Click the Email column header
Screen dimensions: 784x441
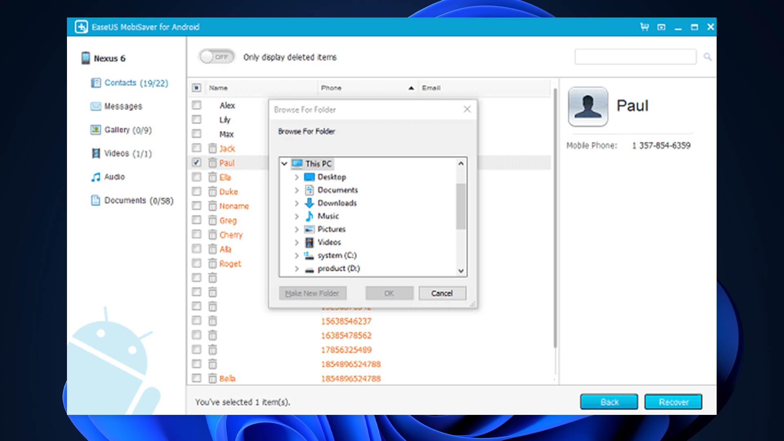pyautogui.click(x=484, y=88)
